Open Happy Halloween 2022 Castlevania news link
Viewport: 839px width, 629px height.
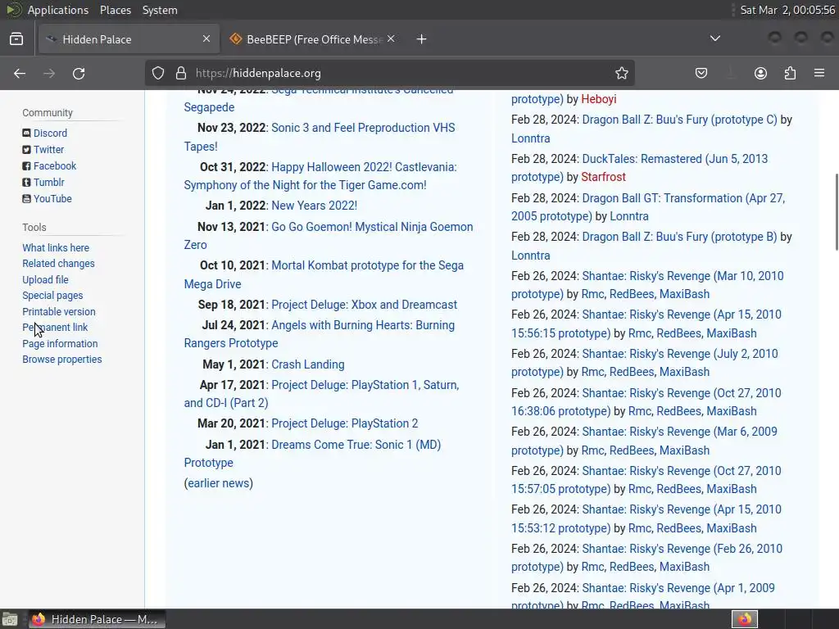pyautogui.click(x=364, y=167)
